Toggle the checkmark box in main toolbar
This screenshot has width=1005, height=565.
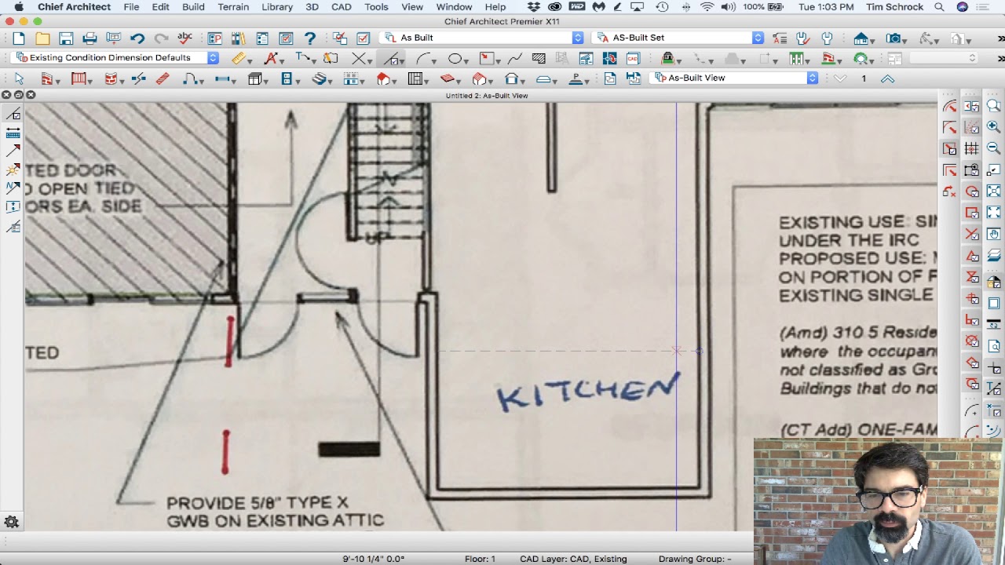point(363,38)
